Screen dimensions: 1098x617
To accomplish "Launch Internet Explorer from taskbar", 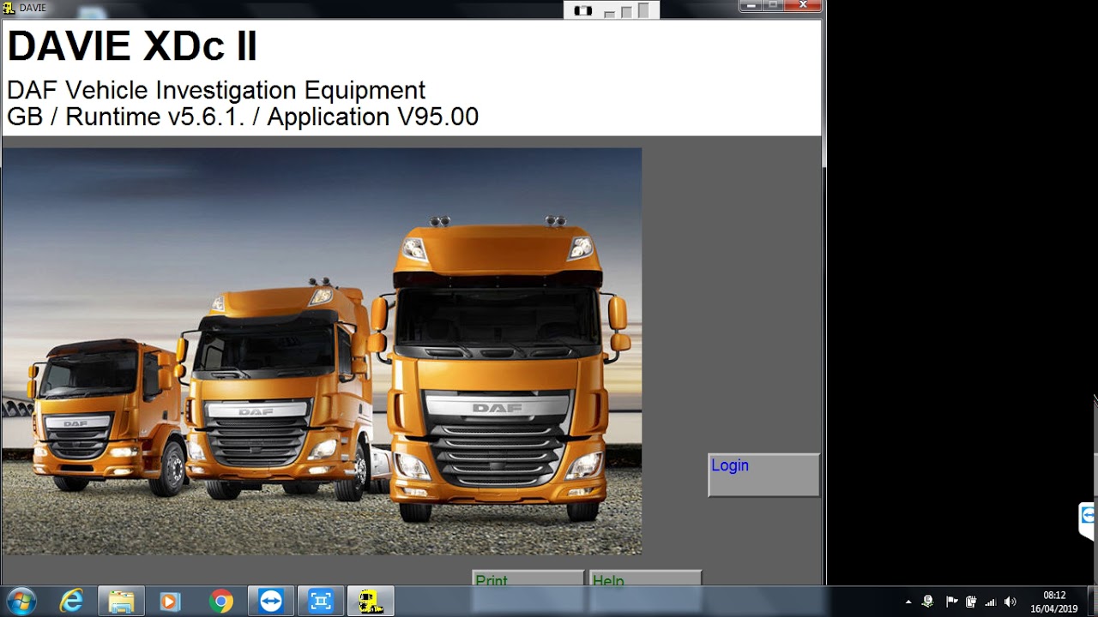I will [71, 602].
